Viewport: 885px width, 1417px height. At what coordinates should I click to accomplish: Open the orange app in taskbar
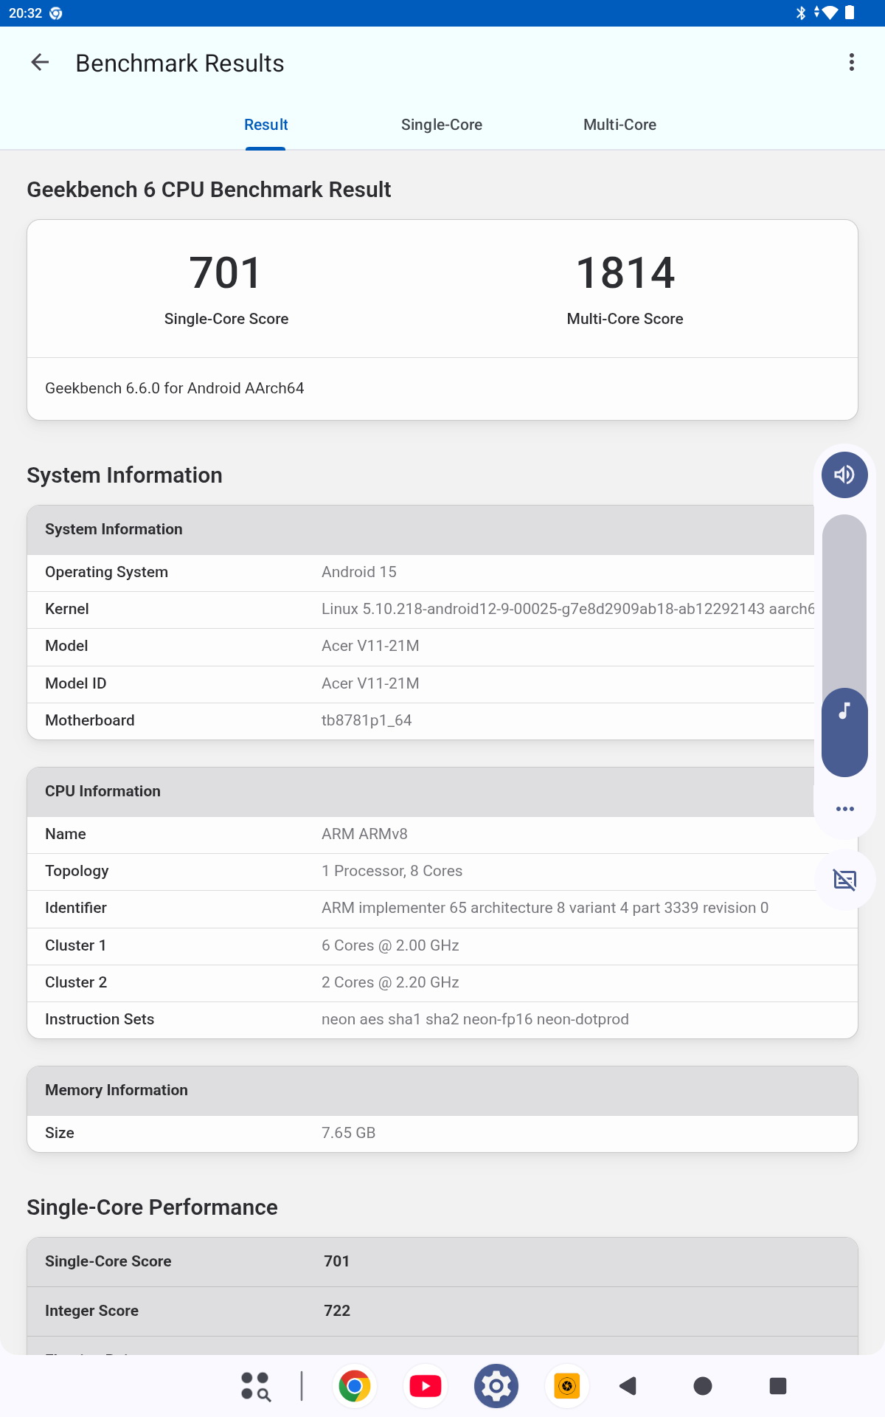(x=566, y=1386)
